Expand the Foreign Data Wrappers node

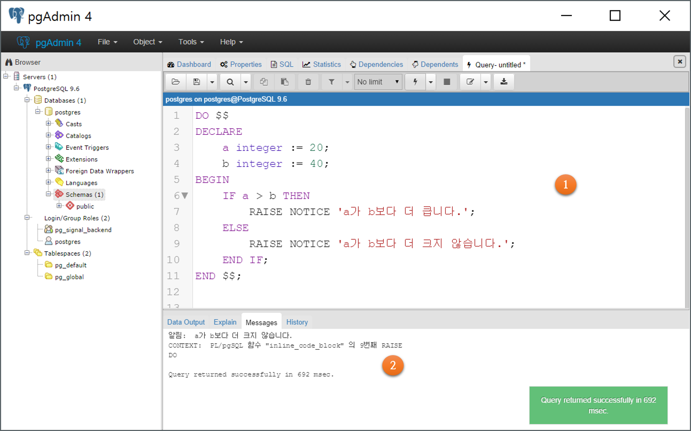click(49, 170)
